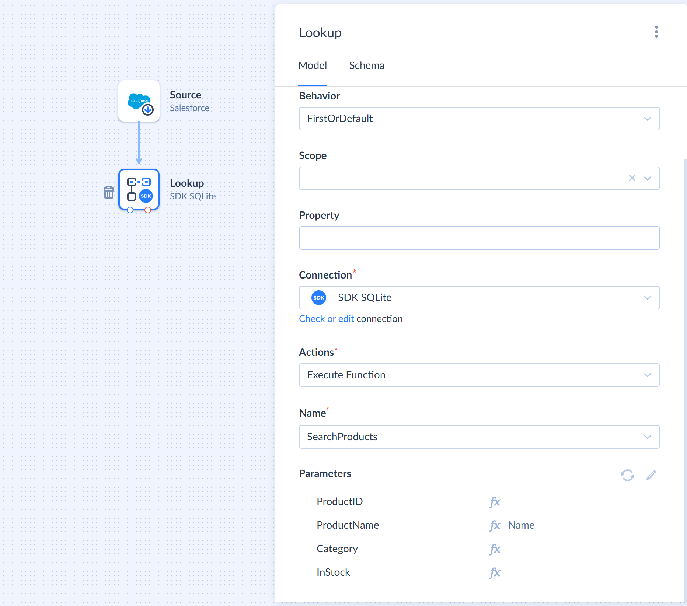Click the Name value for ProductName parameter

(521, 525)
